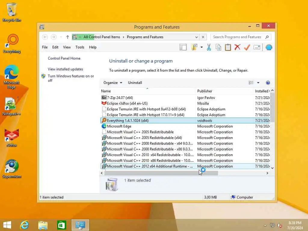308x231 pixels.
Task: Open the Organize dropdown
Action: tap(113, 83)
